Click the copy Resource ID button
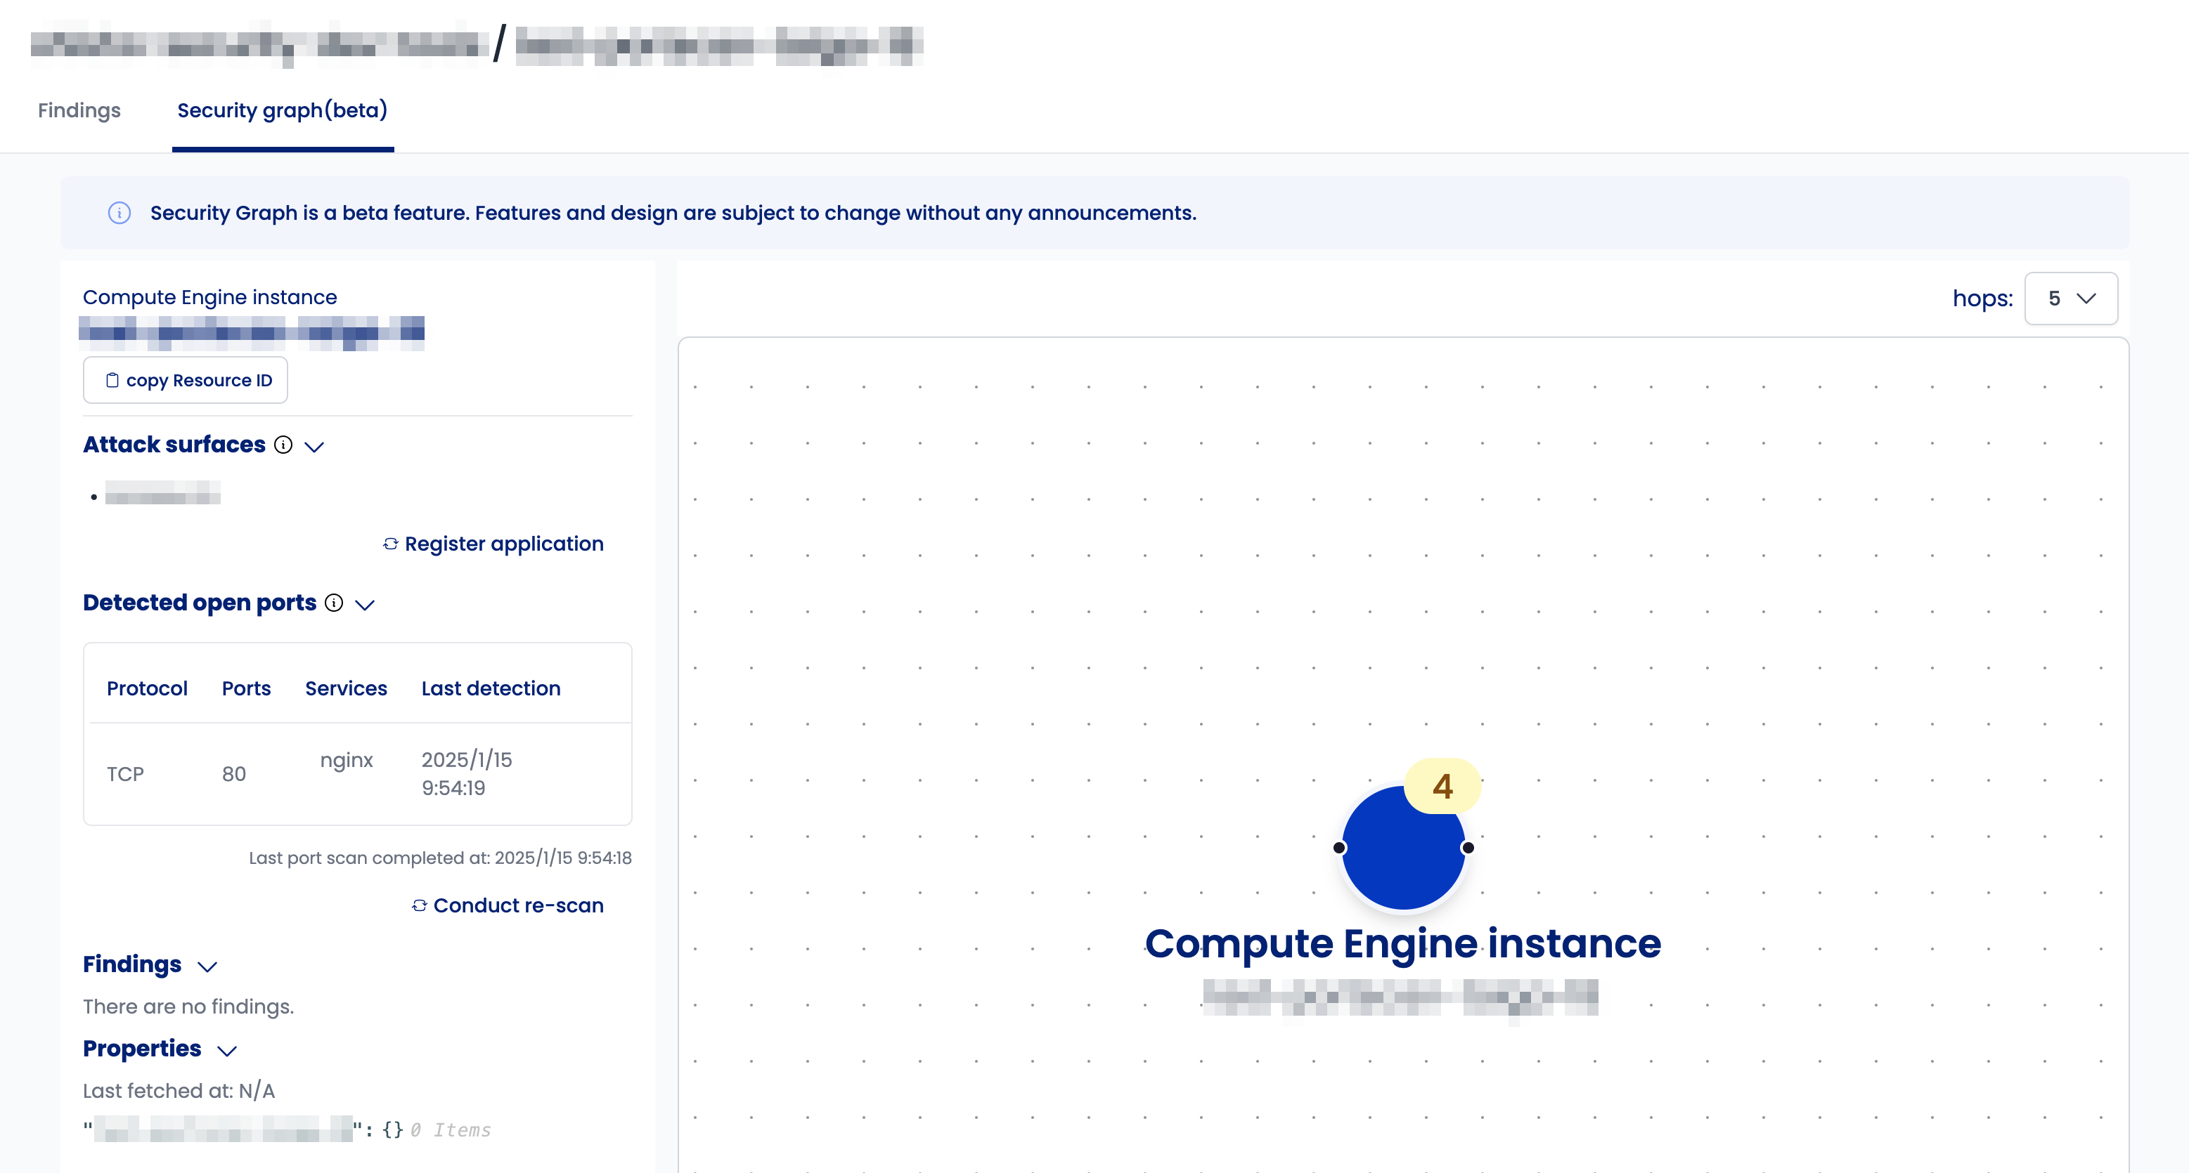Viewport: 2189px width, 1173px height. (186, 380)
